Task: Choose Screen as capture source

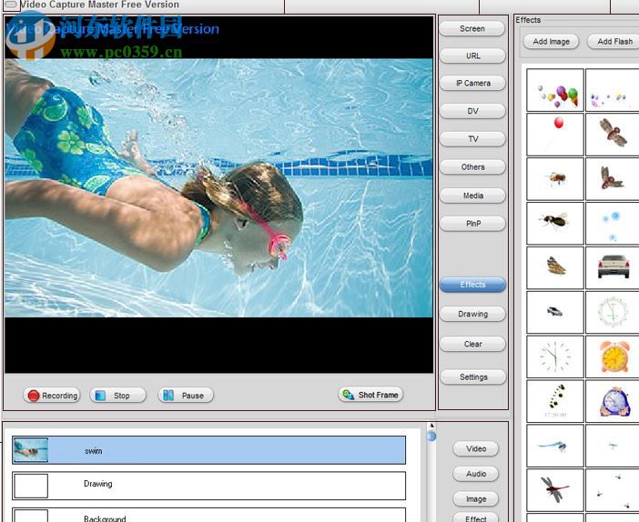Action: [472, 29]
